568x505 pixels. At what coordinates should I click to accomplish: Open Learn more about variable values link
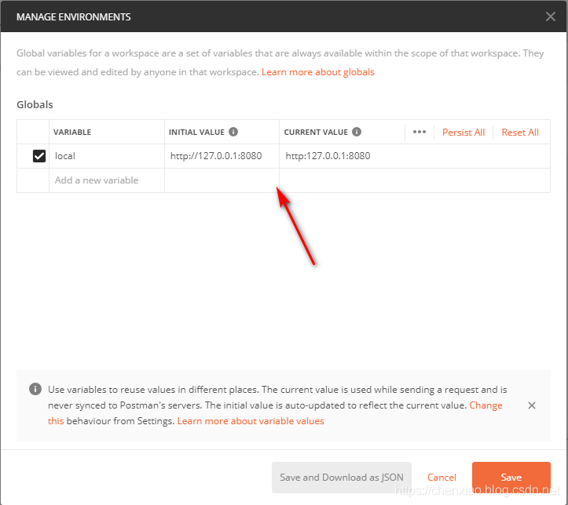click(251, 421)
